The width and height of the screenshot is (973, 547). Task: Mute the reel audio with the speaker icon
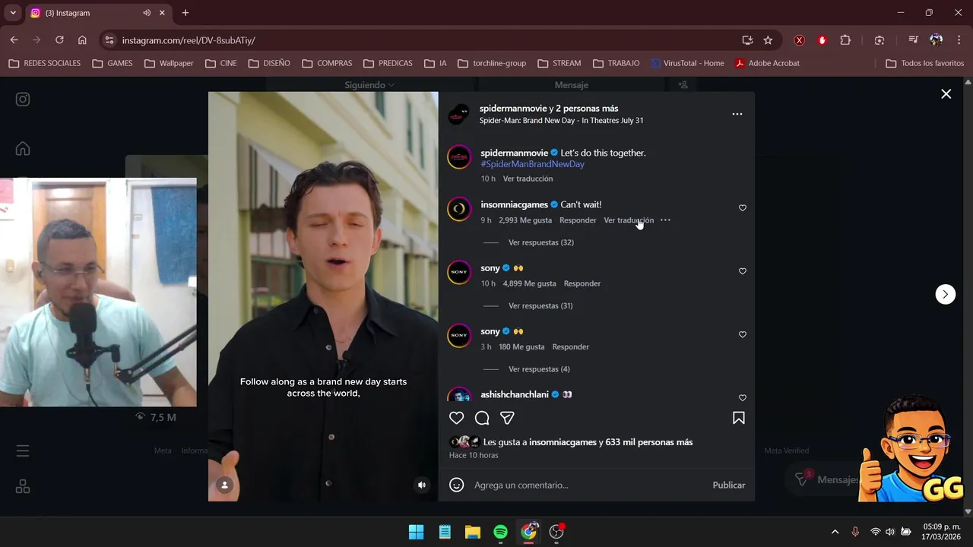coord(422,485)
